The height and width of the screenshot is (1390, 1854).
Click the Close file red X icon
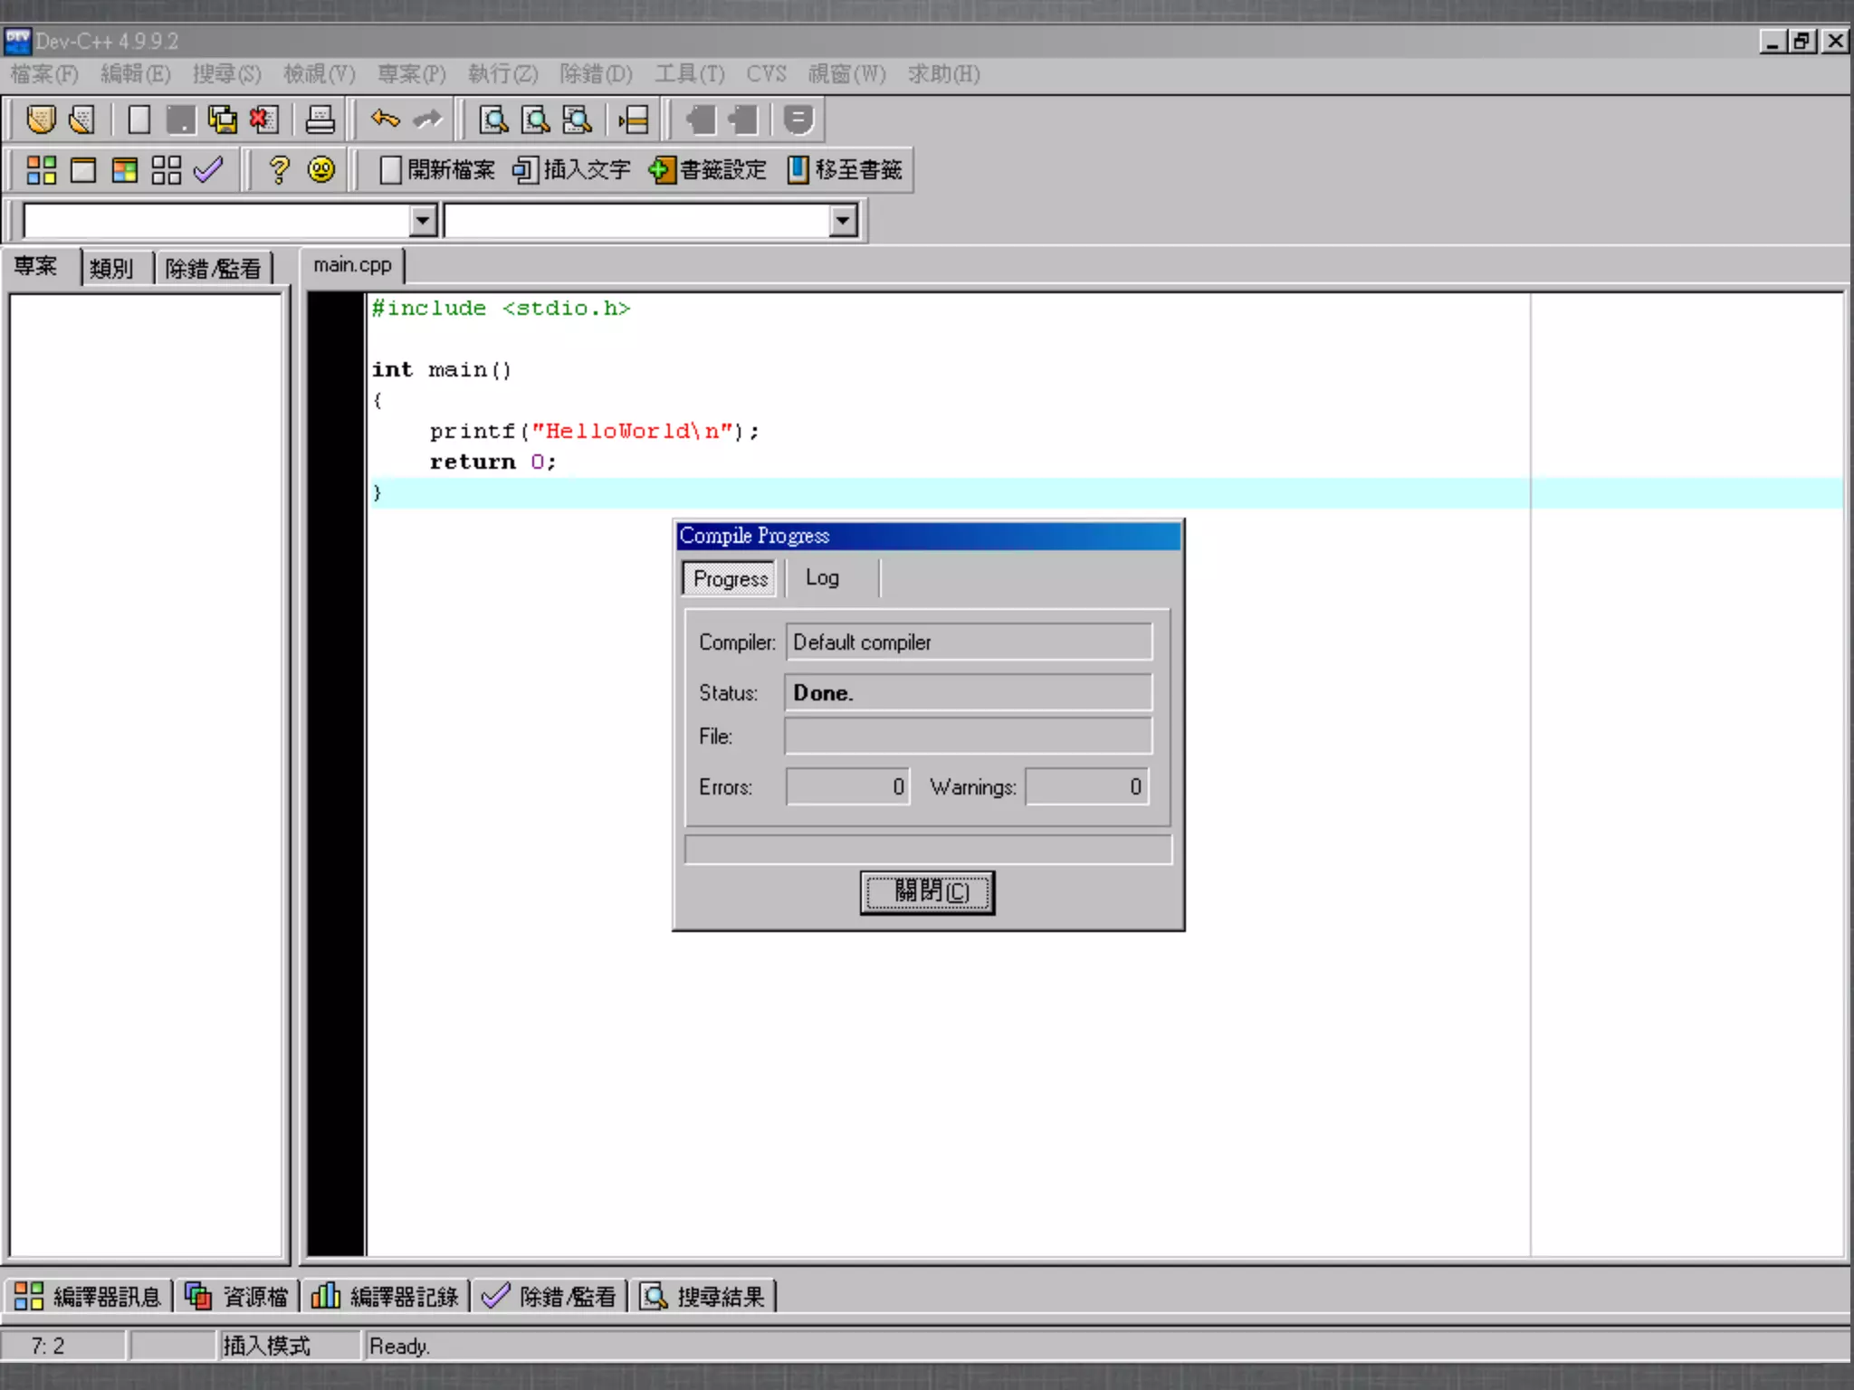tap(263, 119)
